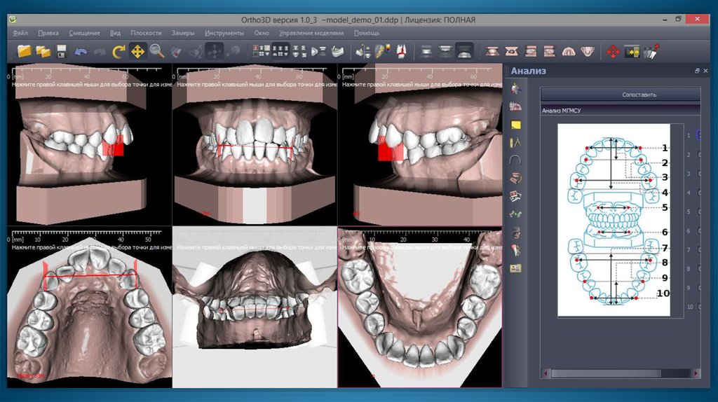This screenshot has width=718, height=402.
Task: Open the Инструменты menu
Action: (x=224, y=33)
